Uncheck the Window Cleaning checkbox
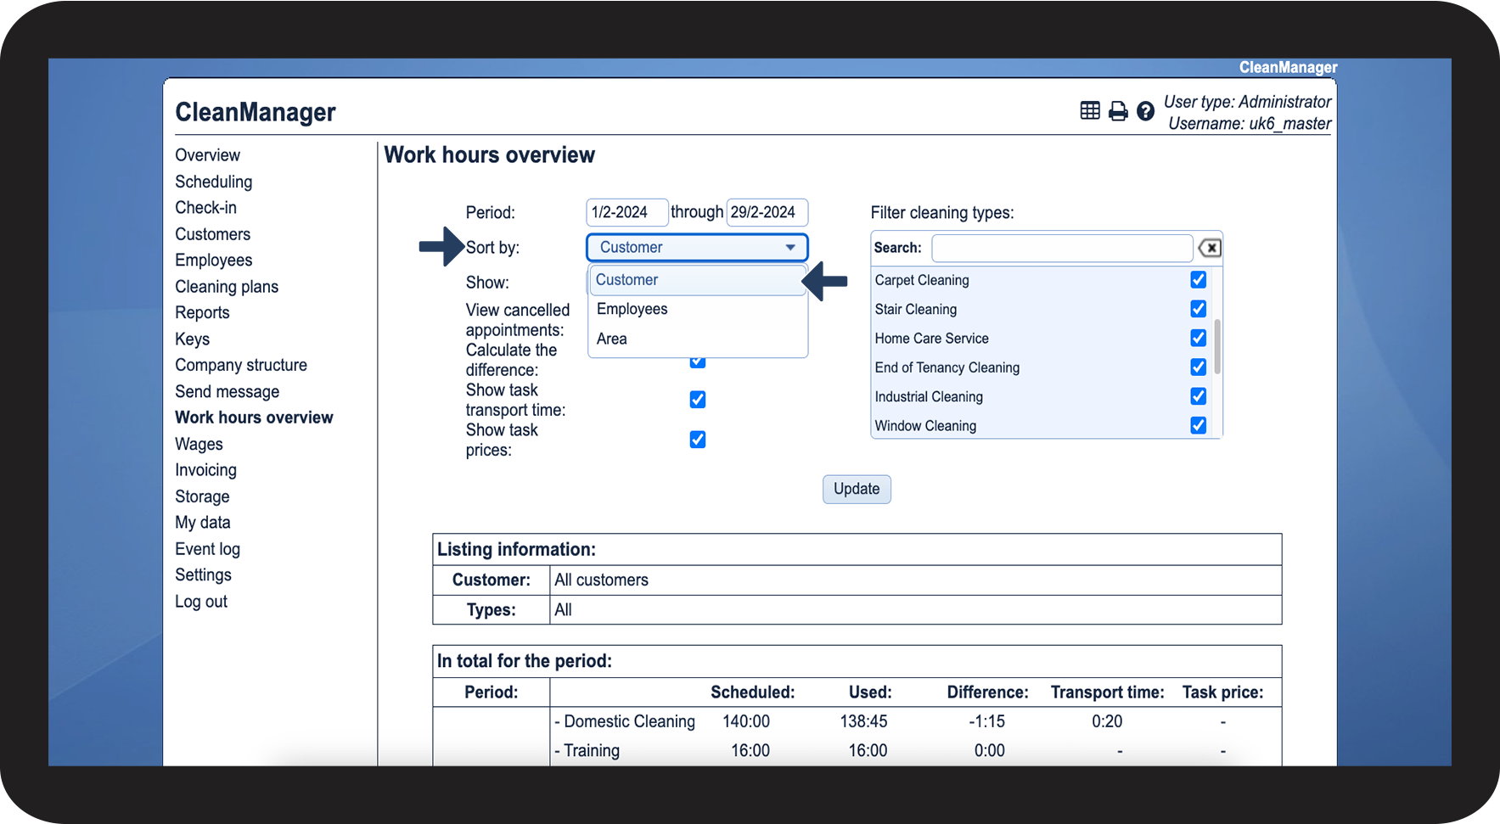1500x824 pixels. 1198,425
